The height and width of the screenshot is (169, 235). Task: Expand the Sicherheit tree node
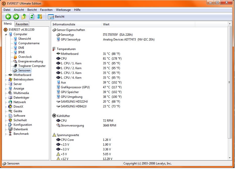(6, 120)
